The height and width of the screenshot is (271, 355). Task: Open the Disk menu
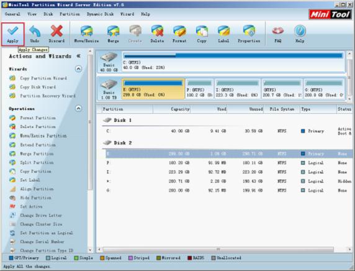click(48, 14)
